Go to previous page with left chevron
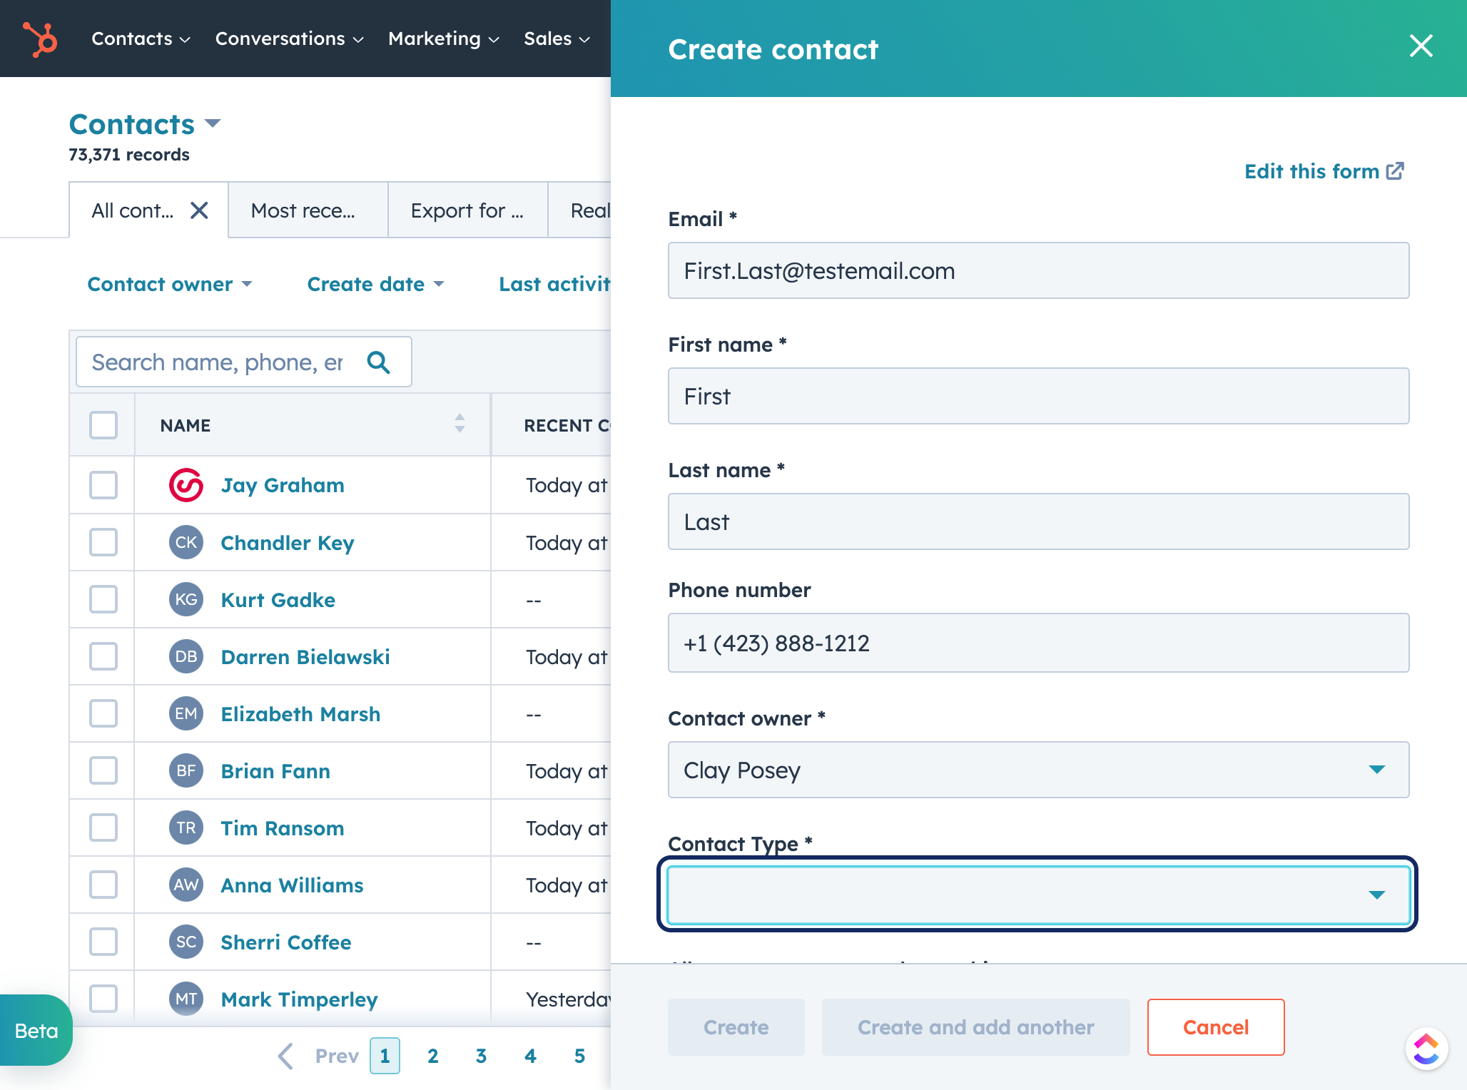This screenshot has width=1467, height=1090. [x=285, y=1056]
